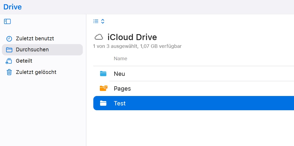Click the shared-folder icon beside Geteilt
Viewport: 294px width, 146px height.
pos(9,61)
